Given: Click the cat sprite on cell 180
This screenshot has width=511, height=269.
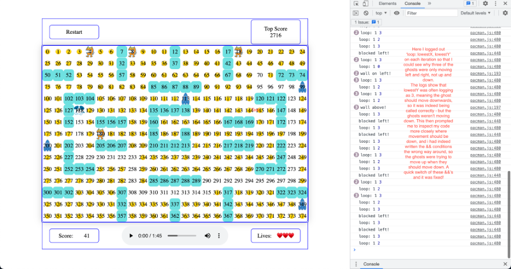Looking at the screenshot, I should (100, 134).
